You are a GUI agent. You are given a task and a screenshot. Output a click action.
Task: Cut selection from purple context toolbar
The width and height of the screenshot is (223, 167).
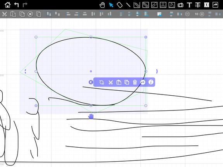(111, 82)
